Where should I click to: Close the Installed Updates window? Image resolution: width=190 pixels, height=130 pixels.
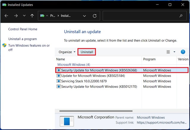pyautogui.click(x=183, y=5)
